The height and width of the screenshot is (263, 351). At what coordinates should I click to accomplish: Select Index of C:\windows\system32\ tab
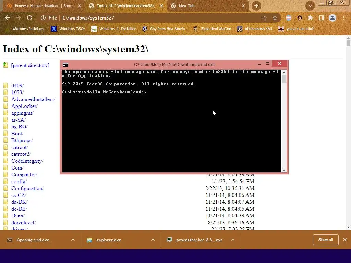[125, 6]
